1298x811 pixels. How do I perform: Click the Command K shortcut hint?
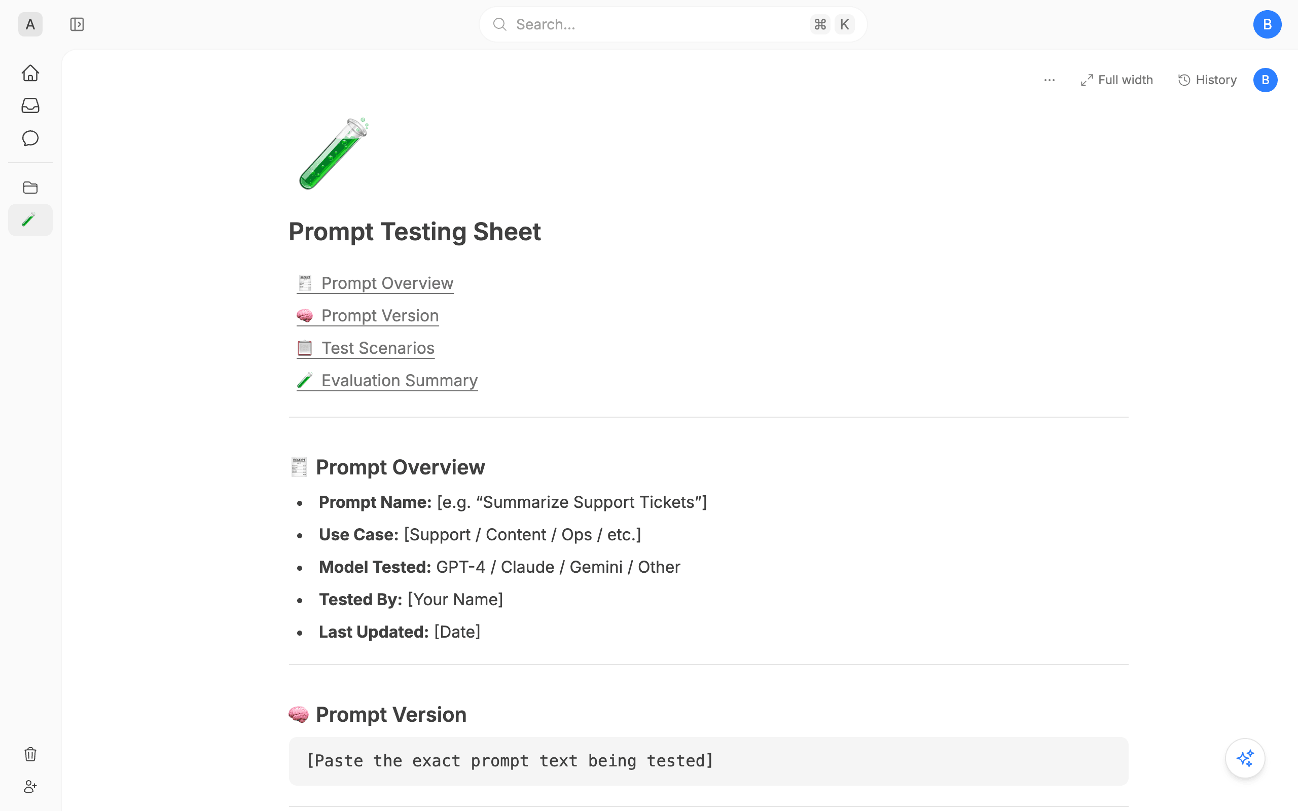[832, 24]
